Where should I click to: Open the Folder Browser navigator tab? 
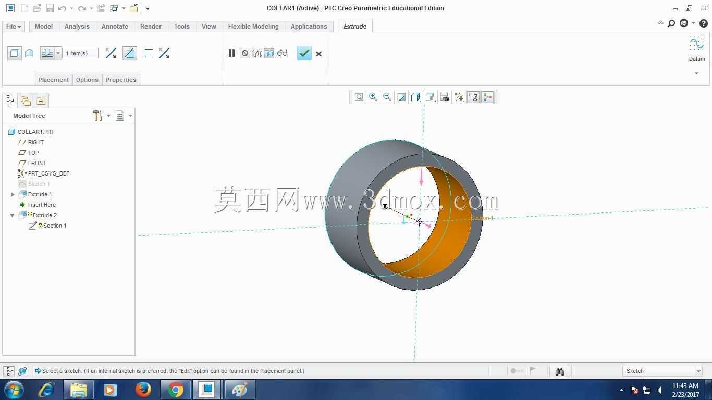tap(25, 100)
